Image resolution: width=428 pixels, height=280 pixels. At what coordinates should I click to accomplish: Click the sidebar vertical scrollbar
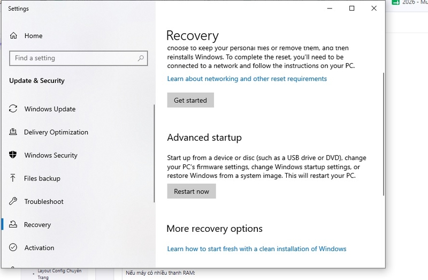point(154,153)
